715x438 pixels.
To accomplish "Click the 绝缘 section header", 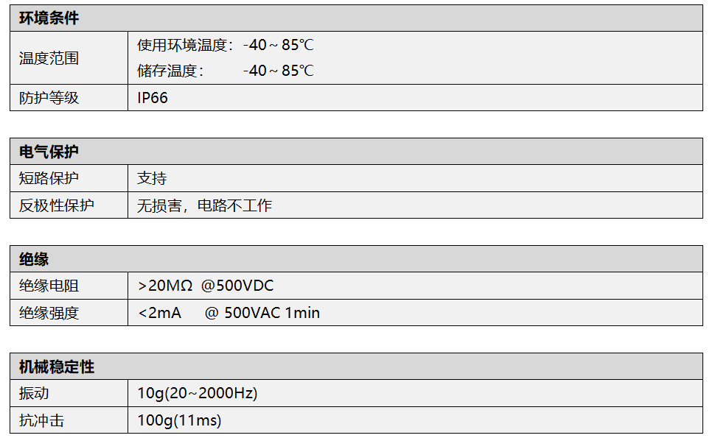I will (34, 259).
